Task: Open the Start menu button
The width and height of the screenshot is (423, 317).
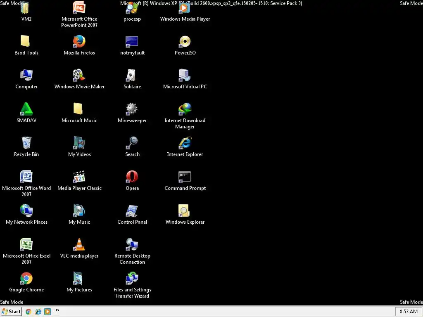Action: (11, 312)
